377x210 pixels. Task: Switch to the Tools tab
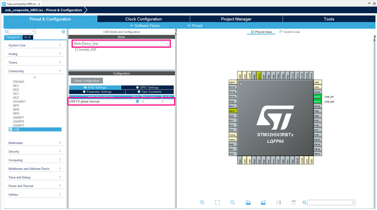coord(329,19)
